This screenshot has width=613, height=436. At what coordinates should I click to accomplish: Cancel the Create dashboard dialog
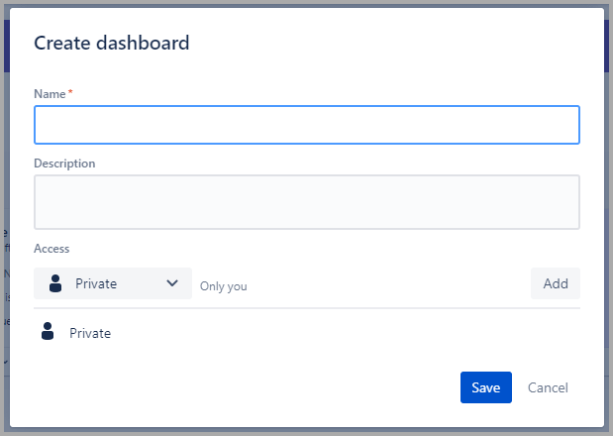[x=548, y=387]
